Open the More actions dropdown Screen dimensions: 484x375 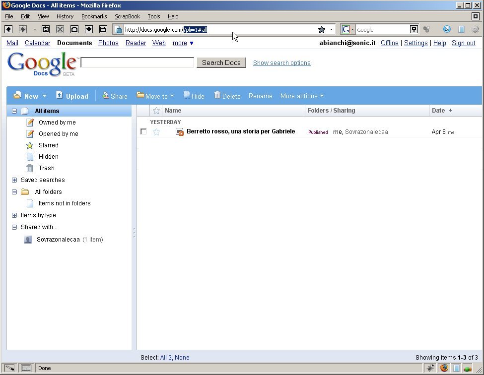tap(302, 96)
